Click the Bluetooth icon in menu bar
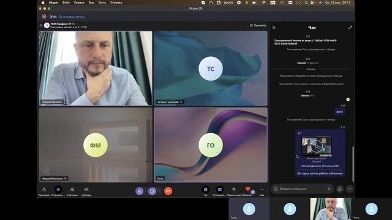 247,2
